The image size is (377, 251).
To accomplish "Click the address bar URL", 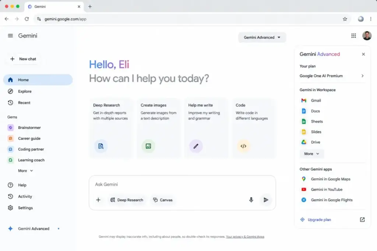I will 66,19.
